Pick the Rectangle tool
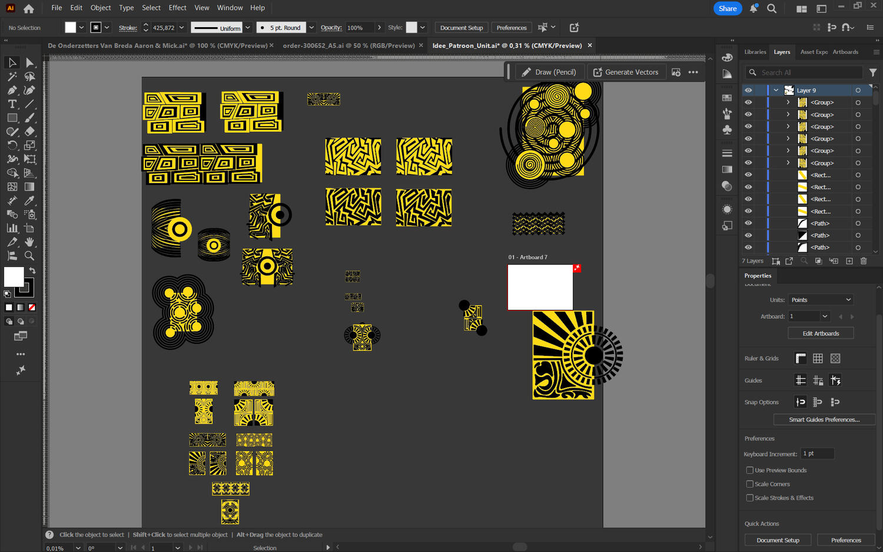883x552 pixels. point(12,118)
